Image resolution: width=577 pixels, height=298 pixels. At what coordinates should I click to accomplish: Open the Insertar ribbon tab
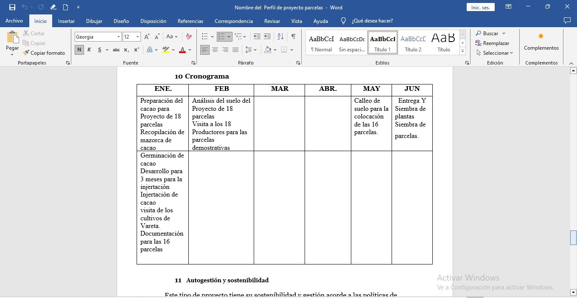66,21
